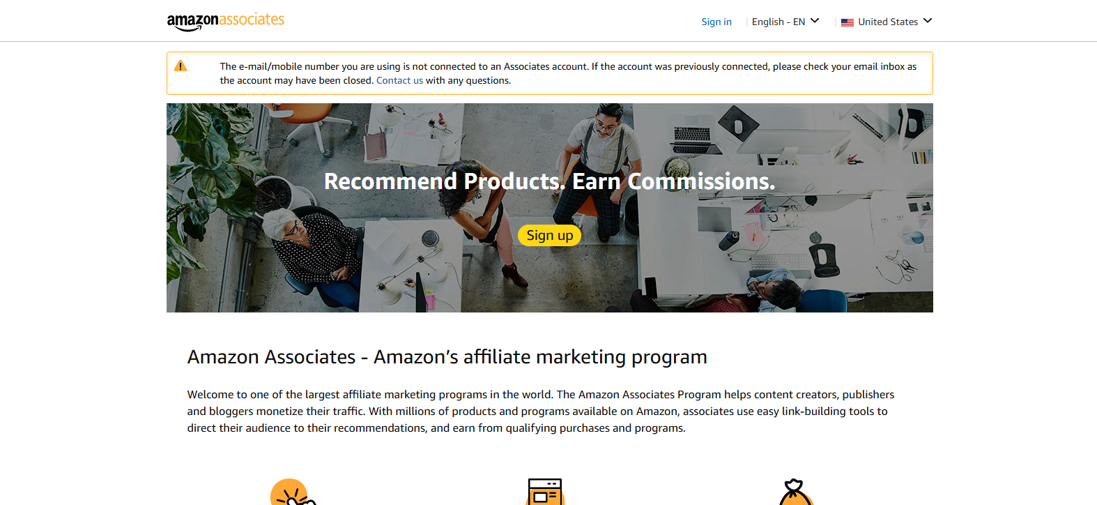Click the Amazon Associates logo
The image size is (1097, 505).
(x=226, y=21)
